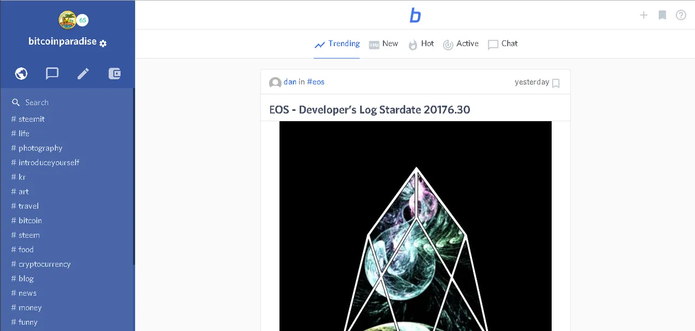Open settings gear next to bitcoinparadise
This screenshot has height=331, width=695.
pos(103,43)
